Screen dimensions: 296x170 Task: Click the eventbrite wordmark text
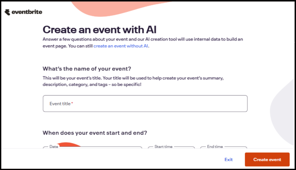click(27, 12)
